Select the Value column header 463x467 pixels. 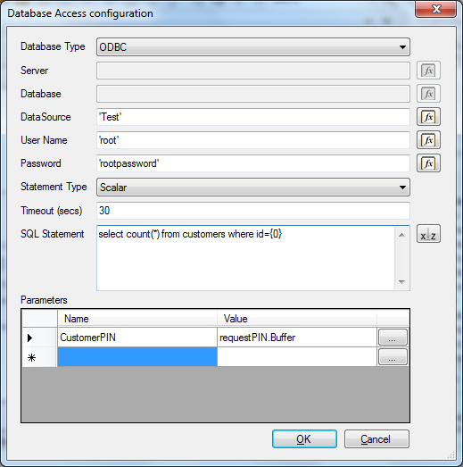click(x=297, y=319)
